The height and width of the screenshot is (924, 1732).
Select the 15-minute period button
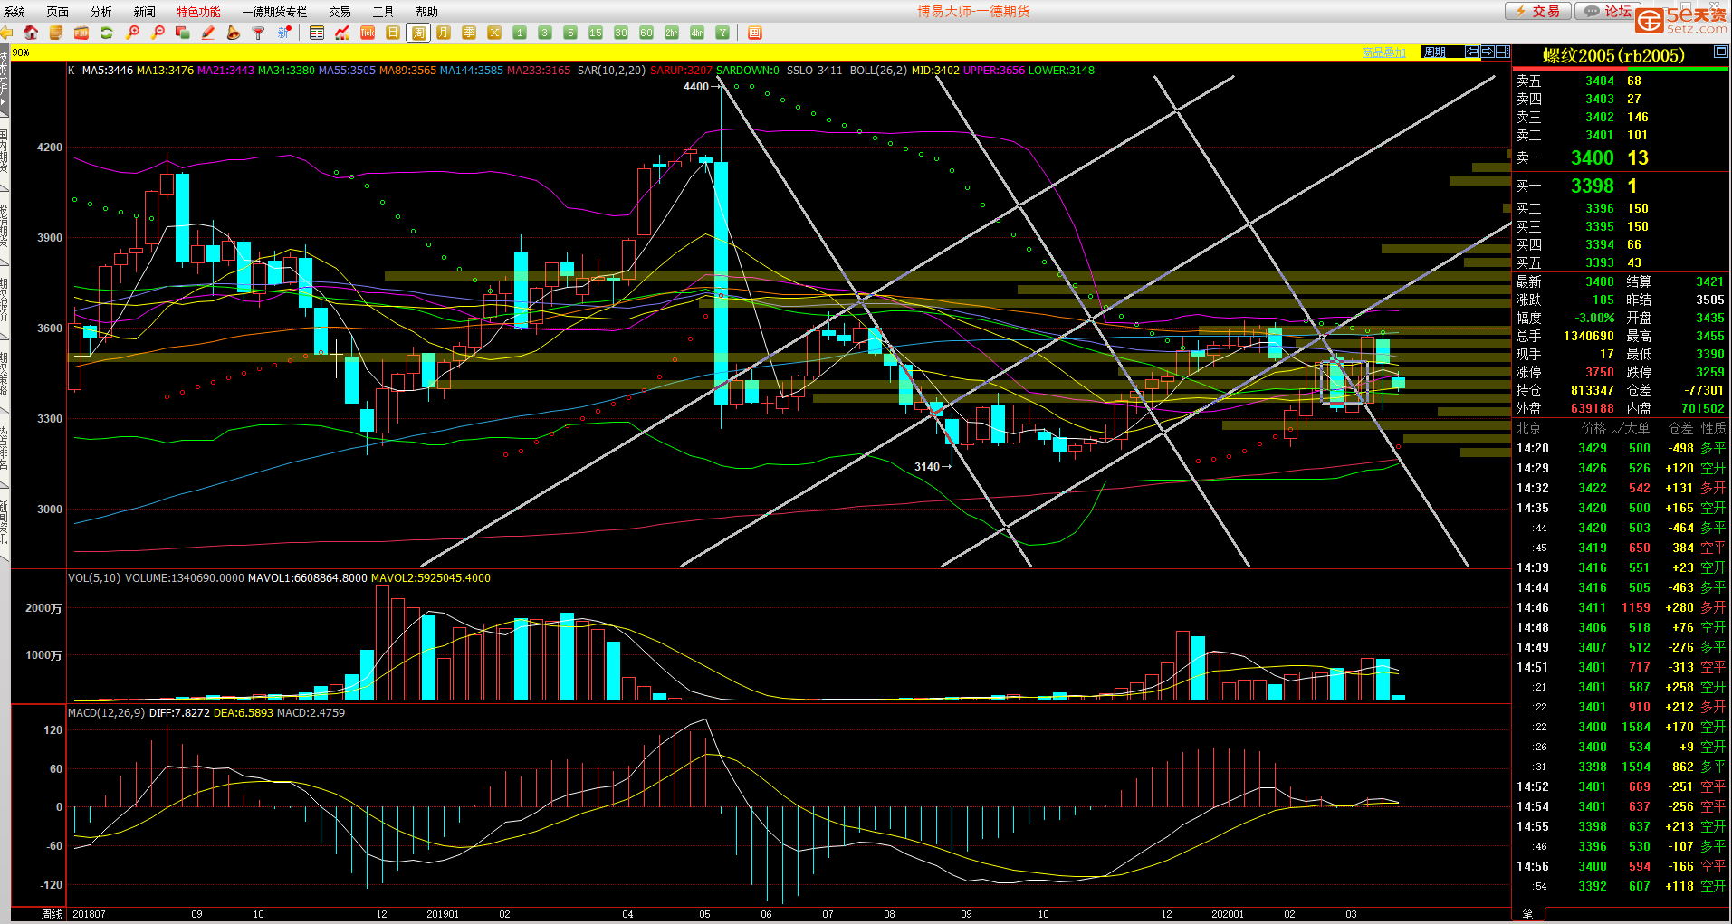point(595,33)
